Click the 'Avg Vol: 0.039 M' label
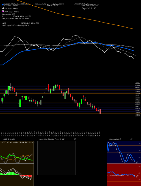This screenshot has width=141, height=186. (90, 5)
